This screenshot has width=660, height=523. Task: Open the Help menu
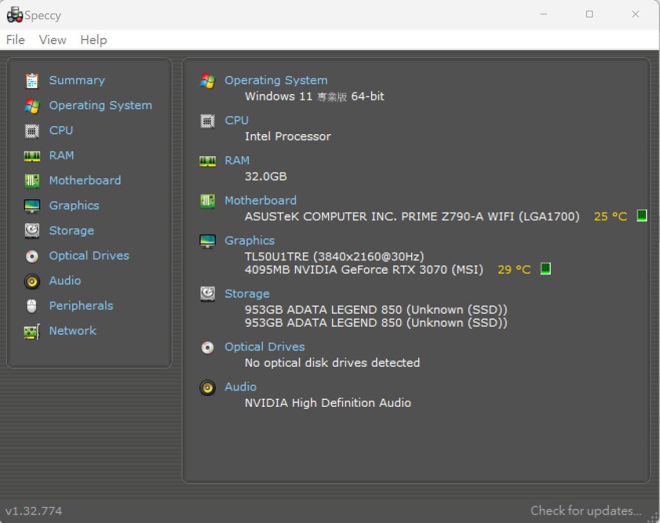pos(94,40)
